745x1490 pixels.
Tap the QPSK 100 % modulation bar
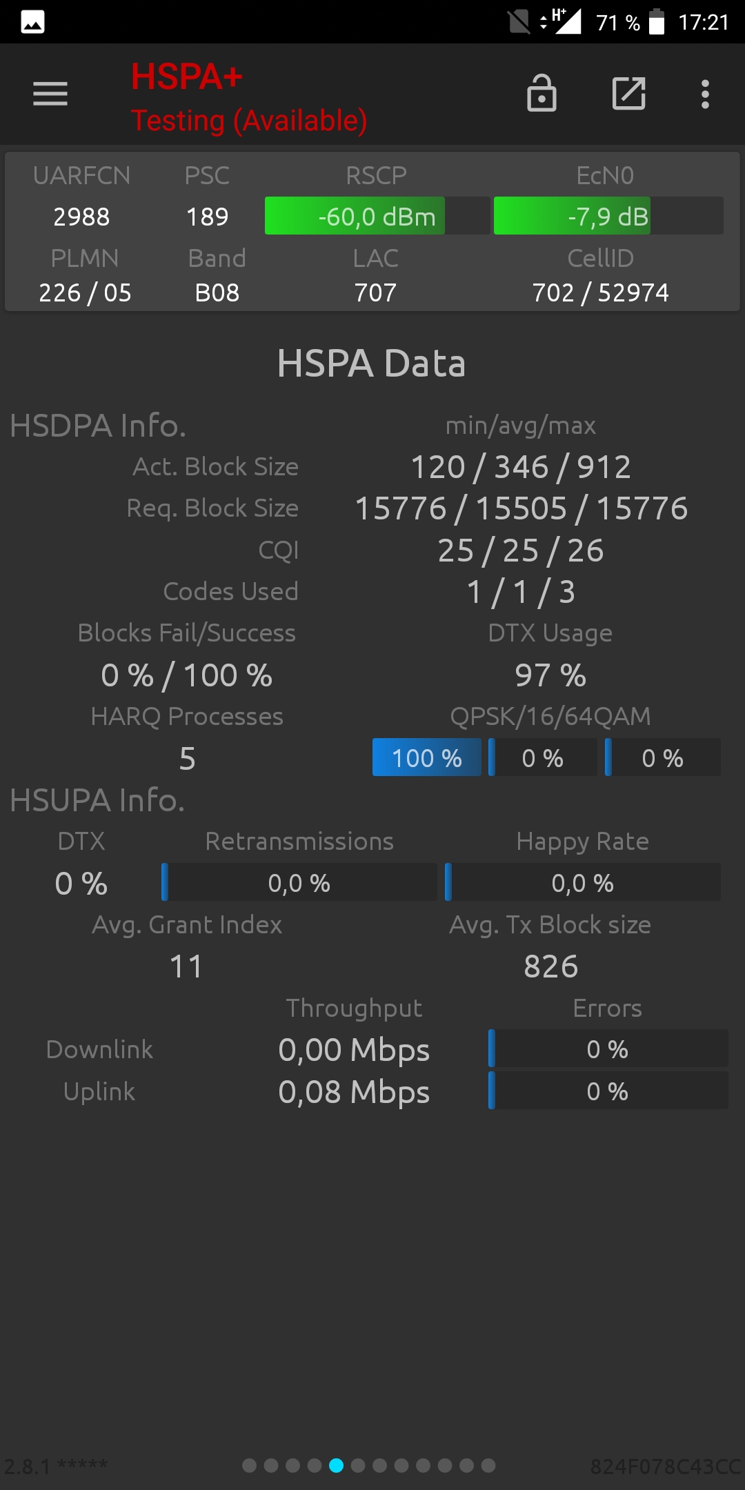(427, 757)
